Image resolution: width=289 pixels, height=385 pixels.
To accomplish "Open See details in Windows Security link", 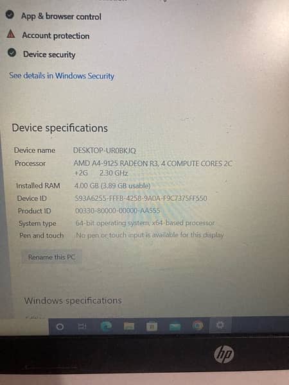I will [x=62, y=76].
